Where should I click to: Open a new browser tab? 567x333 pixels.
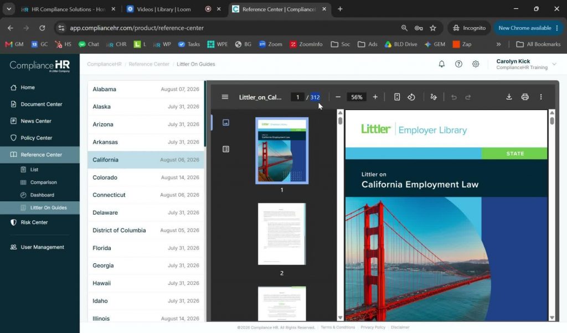(340, 9)
